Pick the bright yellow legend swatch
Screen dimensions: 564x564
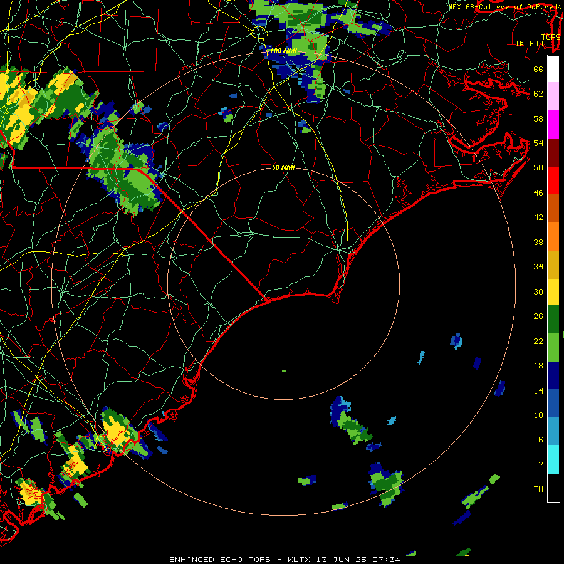553,291
